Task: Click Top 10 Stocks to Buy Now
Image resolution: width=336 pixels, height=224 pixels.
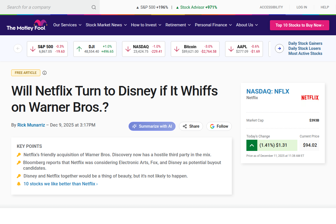Action: [x=299, y=25]
